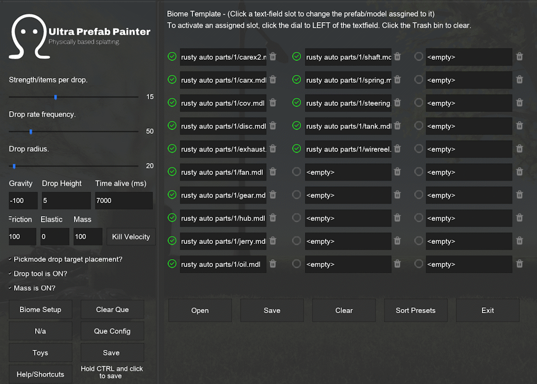Click the Drop rate frequency slider handle

tap(31, 132)
